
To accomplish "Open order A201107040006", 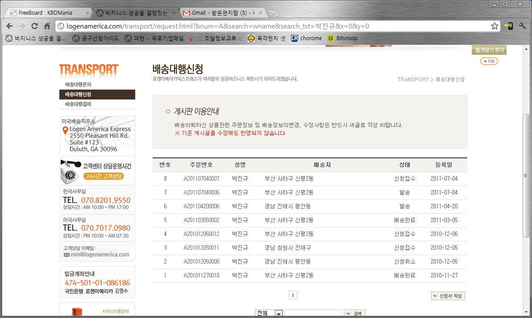I will (202, 193).
